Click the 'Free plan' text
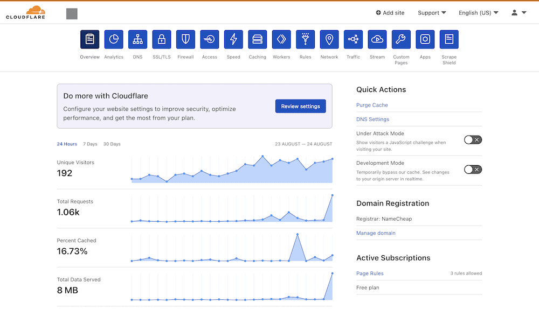Screen dimensions: 539x309 (x=368, y=287)
